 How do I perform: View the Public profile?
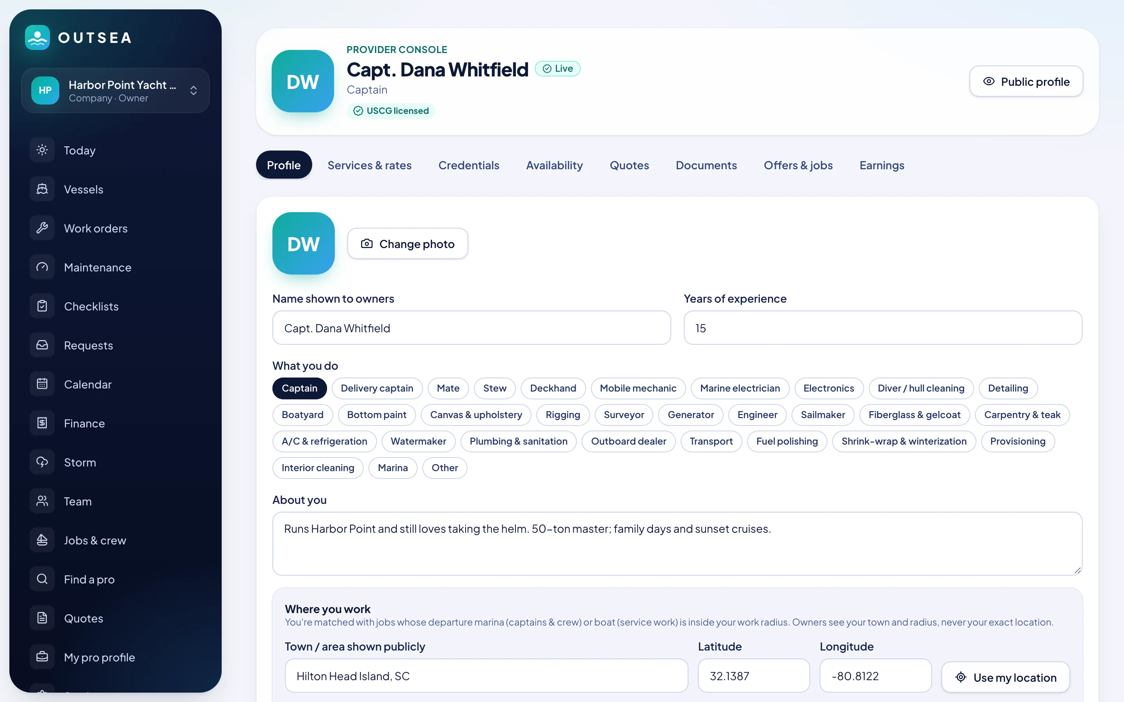tap(1026, 81)
